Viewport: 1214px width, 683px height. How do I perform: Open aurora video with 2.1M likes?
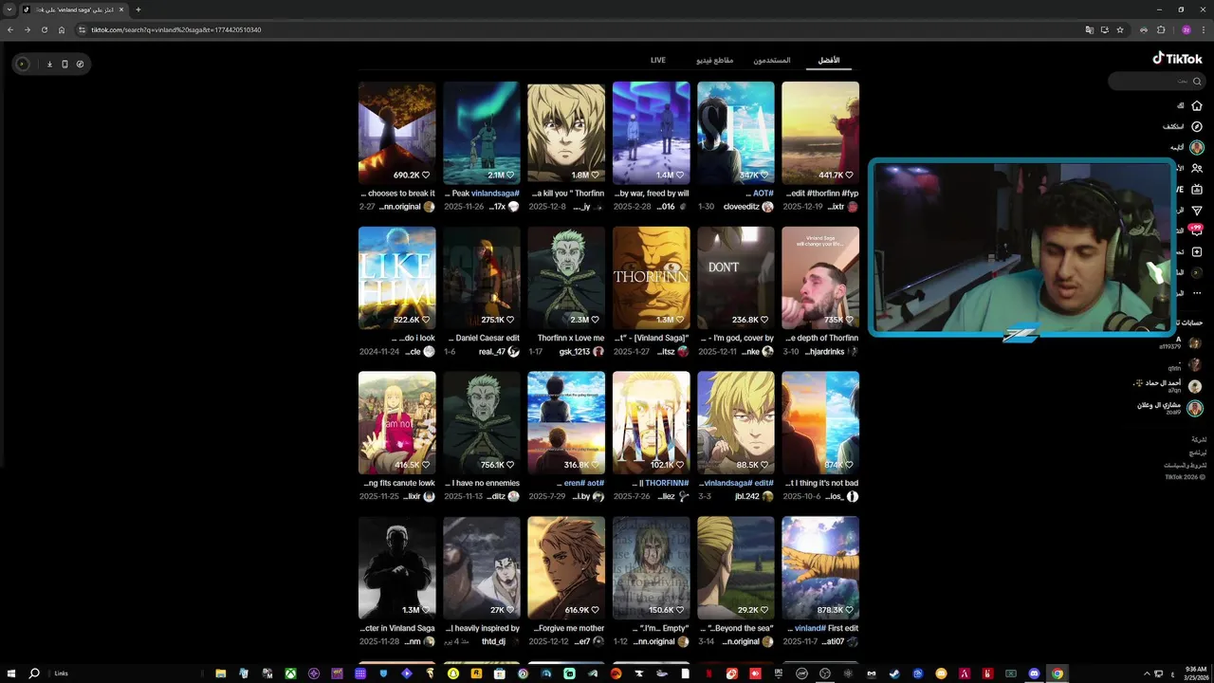click(x=482, y=133)
